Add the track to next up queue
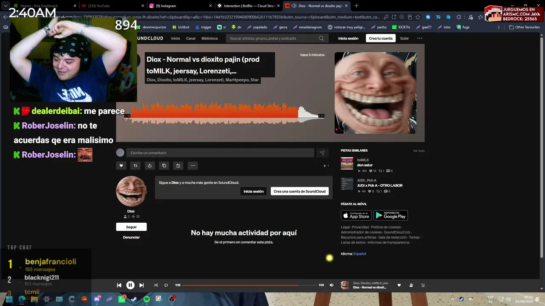The width and height of the screenshot is (545, 306). [178, 166]
